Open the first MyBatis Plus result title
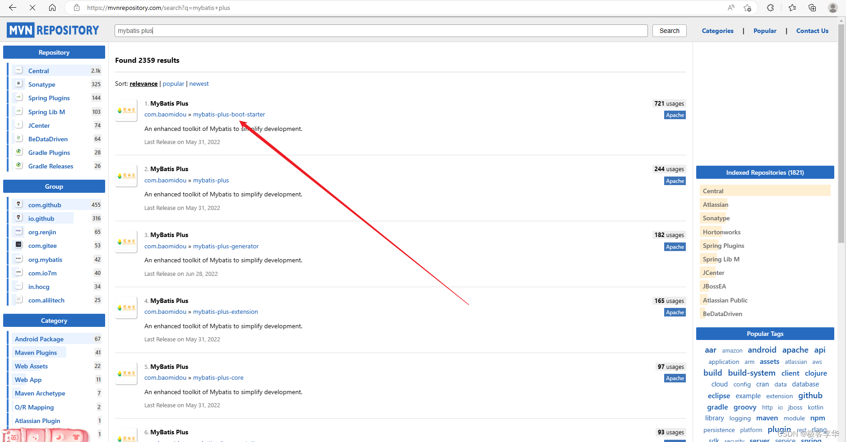The image size is (846, 442). point(169,103)
